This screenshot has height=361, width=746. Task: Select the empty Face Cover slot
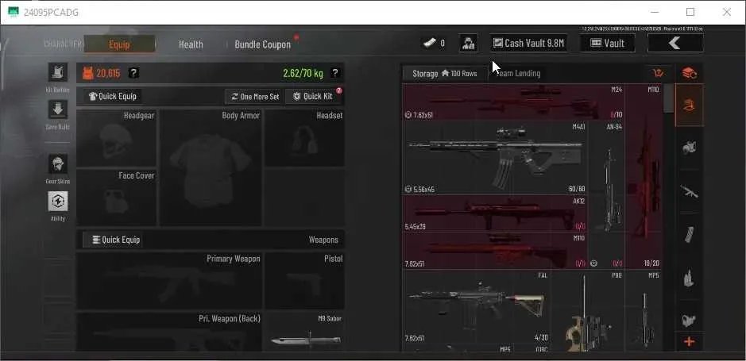pyautogui.click(x=117, y=198)
